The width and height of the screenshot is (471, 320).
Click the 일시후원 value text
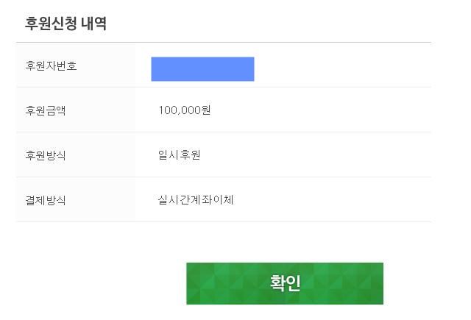[180, 155]
